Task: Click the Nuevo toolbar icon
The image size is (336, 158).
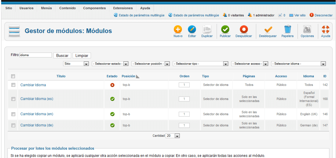Action: (178, 29)
